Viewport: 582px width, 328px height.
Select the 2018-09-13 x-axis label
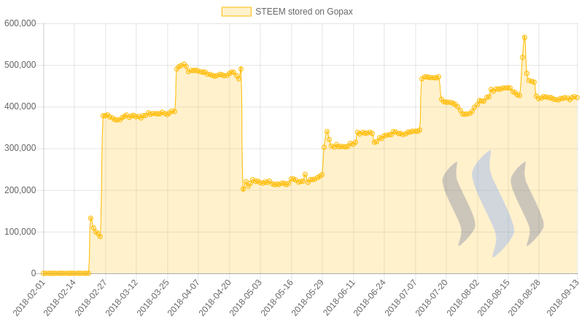[x=564, y=298]
